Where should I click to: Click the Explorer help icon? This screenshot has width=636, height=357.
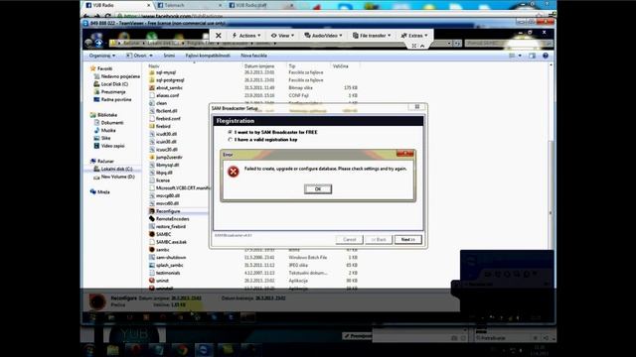[x=546, y=56]
